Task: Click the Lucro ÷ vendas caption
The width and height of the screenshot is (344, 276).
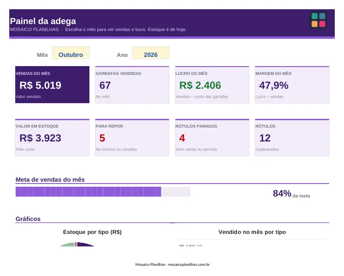Action: pos(269,97)
